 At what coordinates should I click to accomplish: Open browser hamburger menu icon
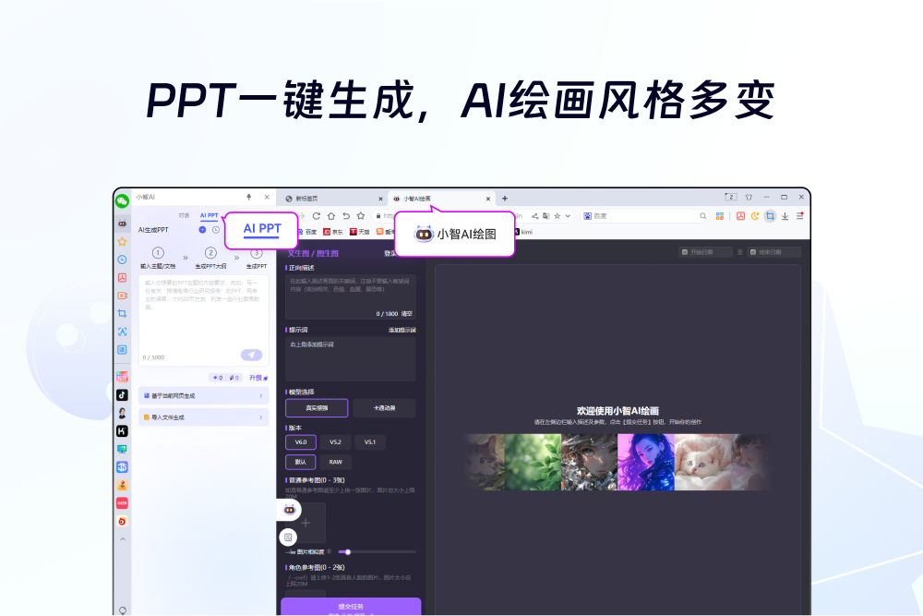click(800, 216)
